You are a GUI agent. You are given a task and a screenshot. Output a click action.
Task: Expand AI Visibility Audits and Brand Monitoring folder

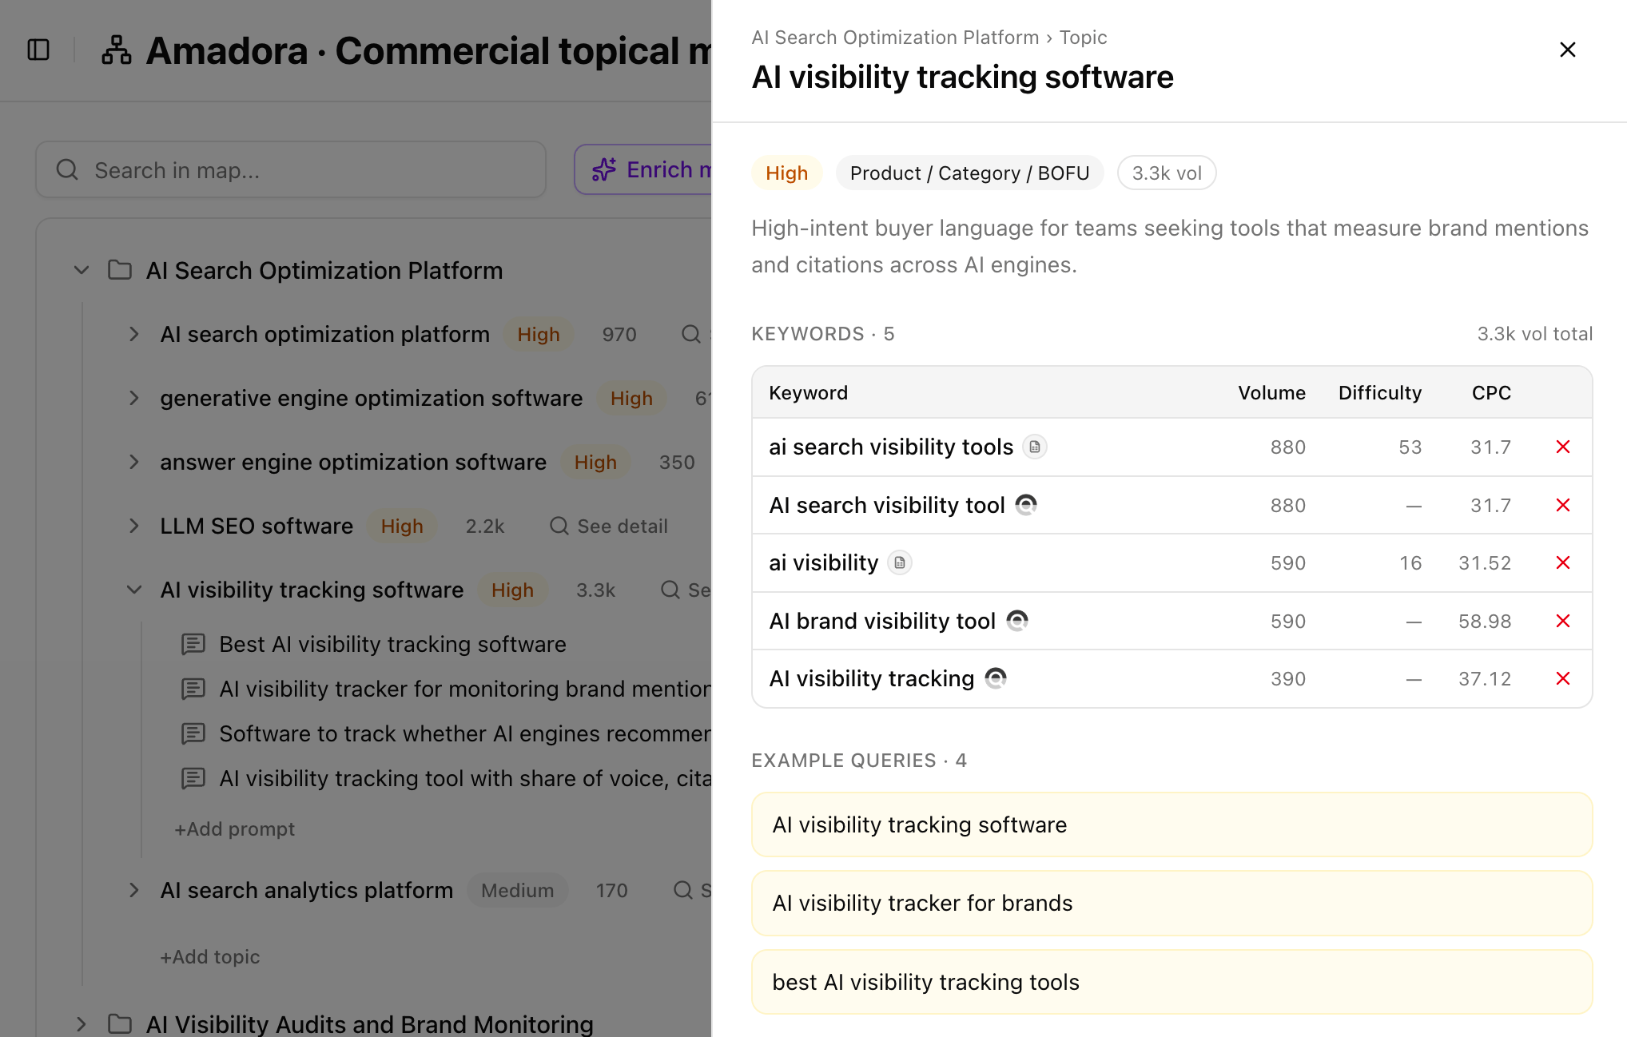coord(82,1023)
